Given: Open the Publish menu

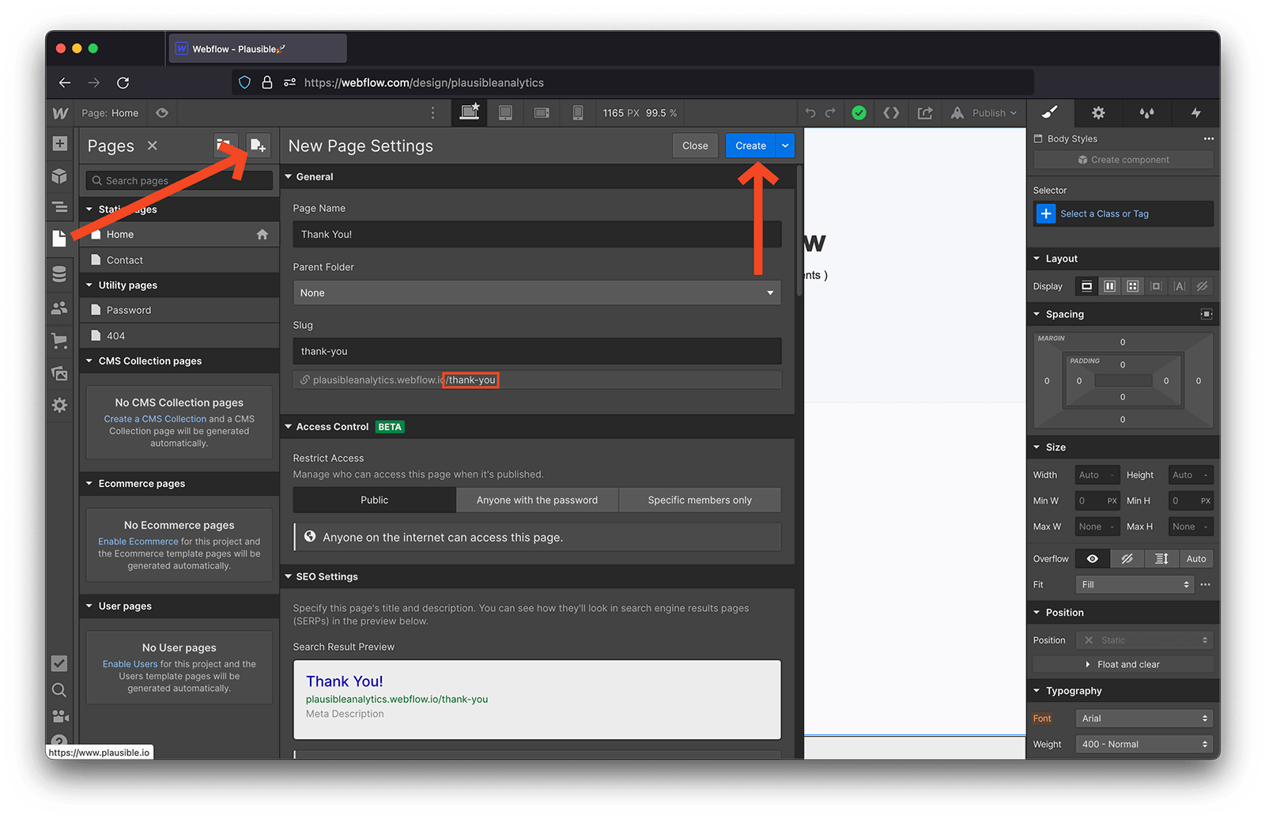Looking at the screenshot, I should pos(983,112).
